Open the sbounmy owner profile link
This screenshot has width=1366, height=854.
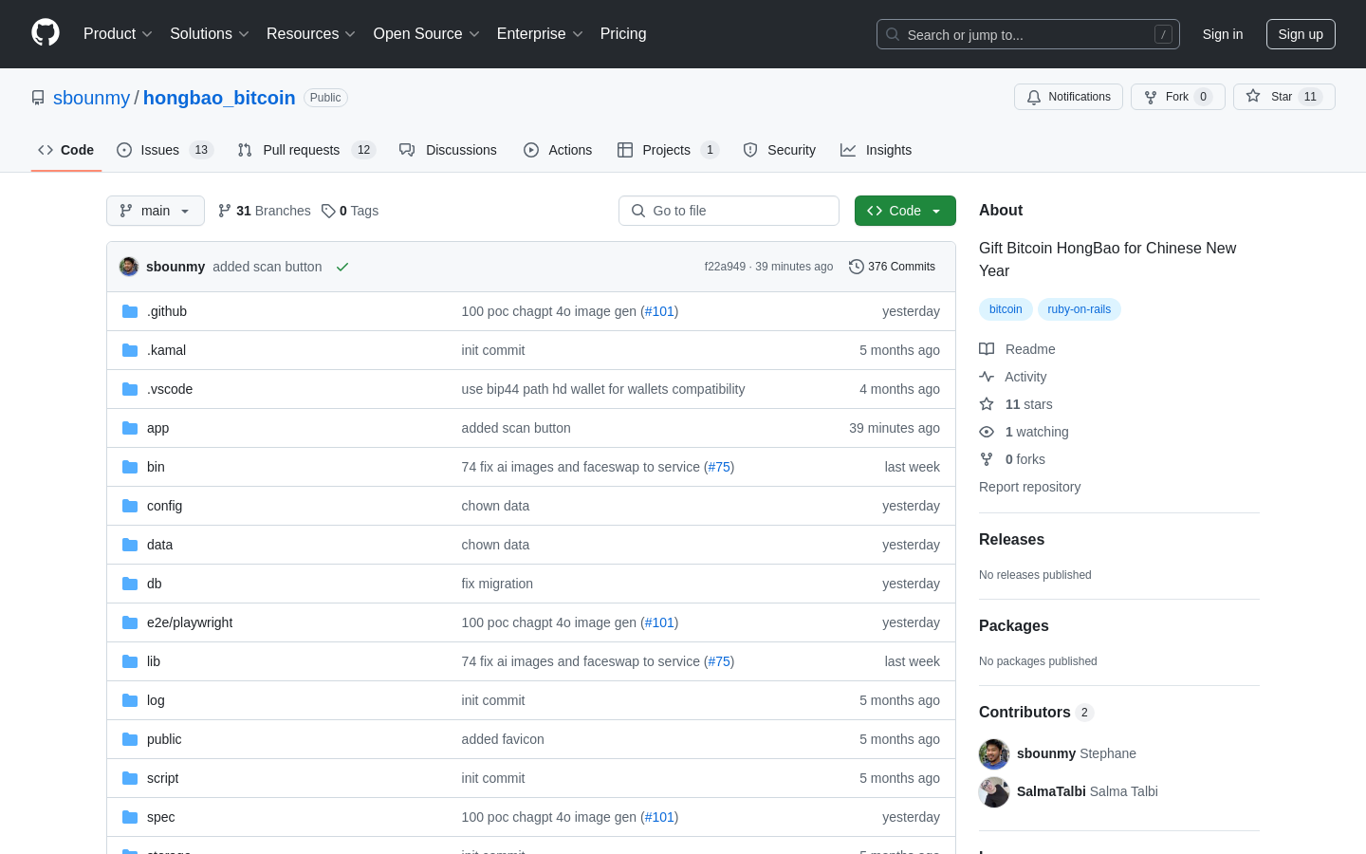tap(91, 98)
